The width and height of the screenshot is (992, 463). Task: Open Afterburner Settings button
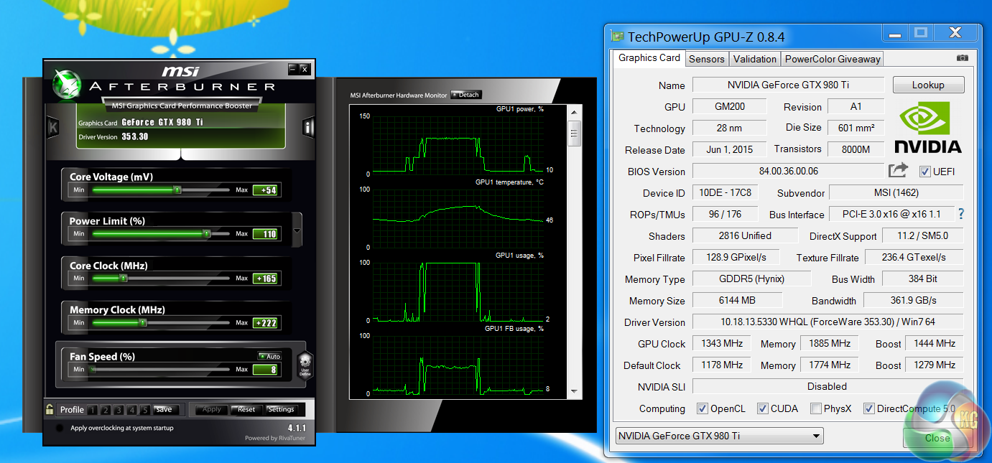click(281, 409)
